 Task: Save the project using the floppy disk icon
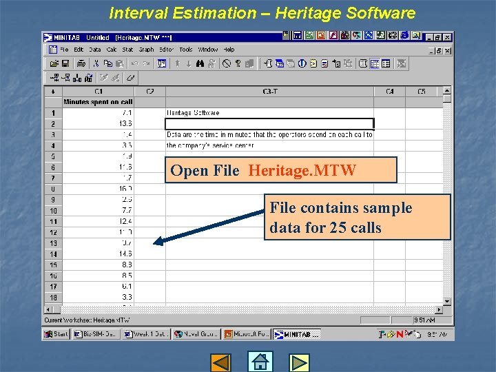(x=65, y=63)
